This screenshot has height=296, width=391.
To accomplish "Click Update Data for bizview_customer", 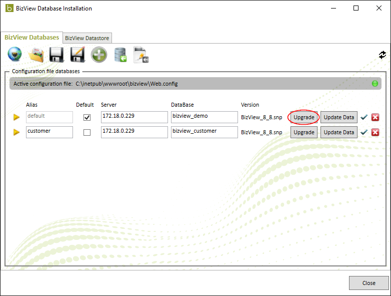I will [339, 132].
